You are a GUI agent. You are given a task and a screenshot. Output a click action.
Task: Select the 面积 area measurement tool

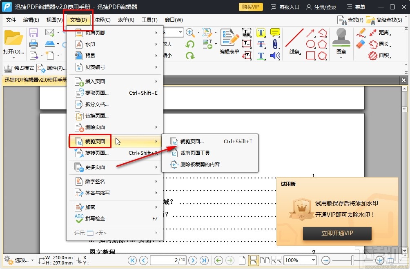pos(383,55)
